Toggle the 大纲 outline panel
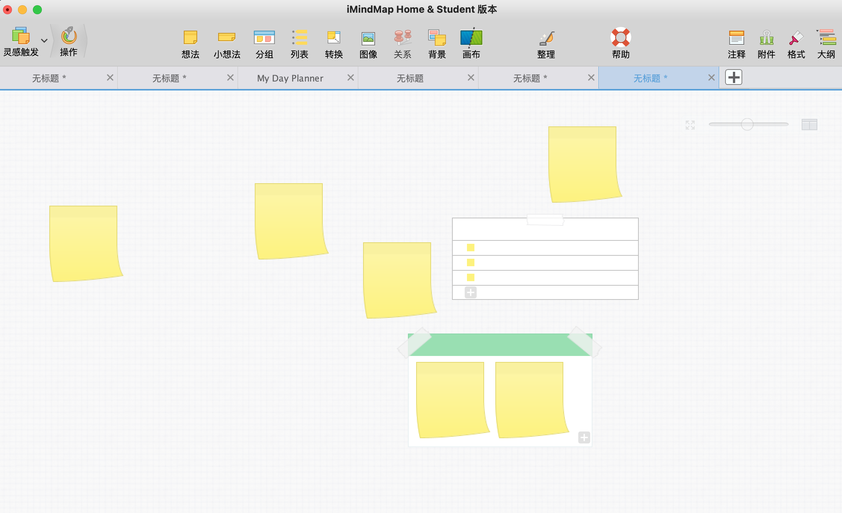 click(x=826, y=38)
